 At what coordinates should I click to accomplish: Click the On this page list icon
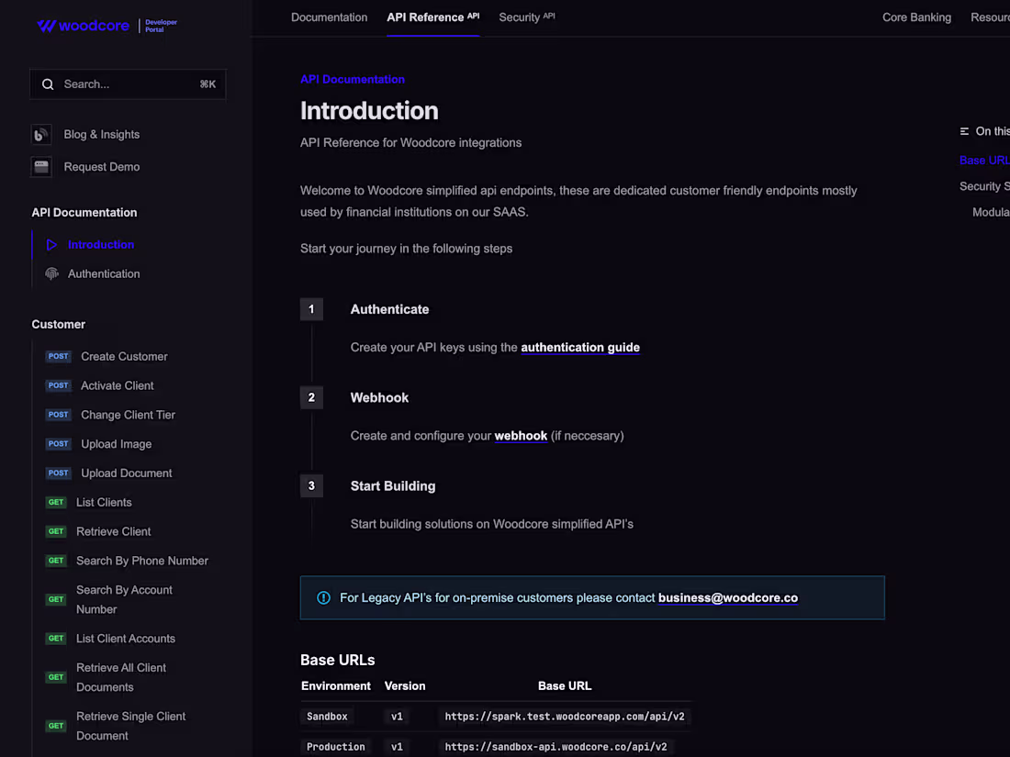pos(964,132)
